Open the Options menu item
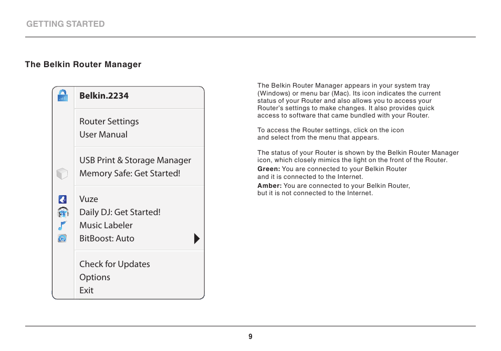This screenshot has height=351, width=501. [95, 278]
